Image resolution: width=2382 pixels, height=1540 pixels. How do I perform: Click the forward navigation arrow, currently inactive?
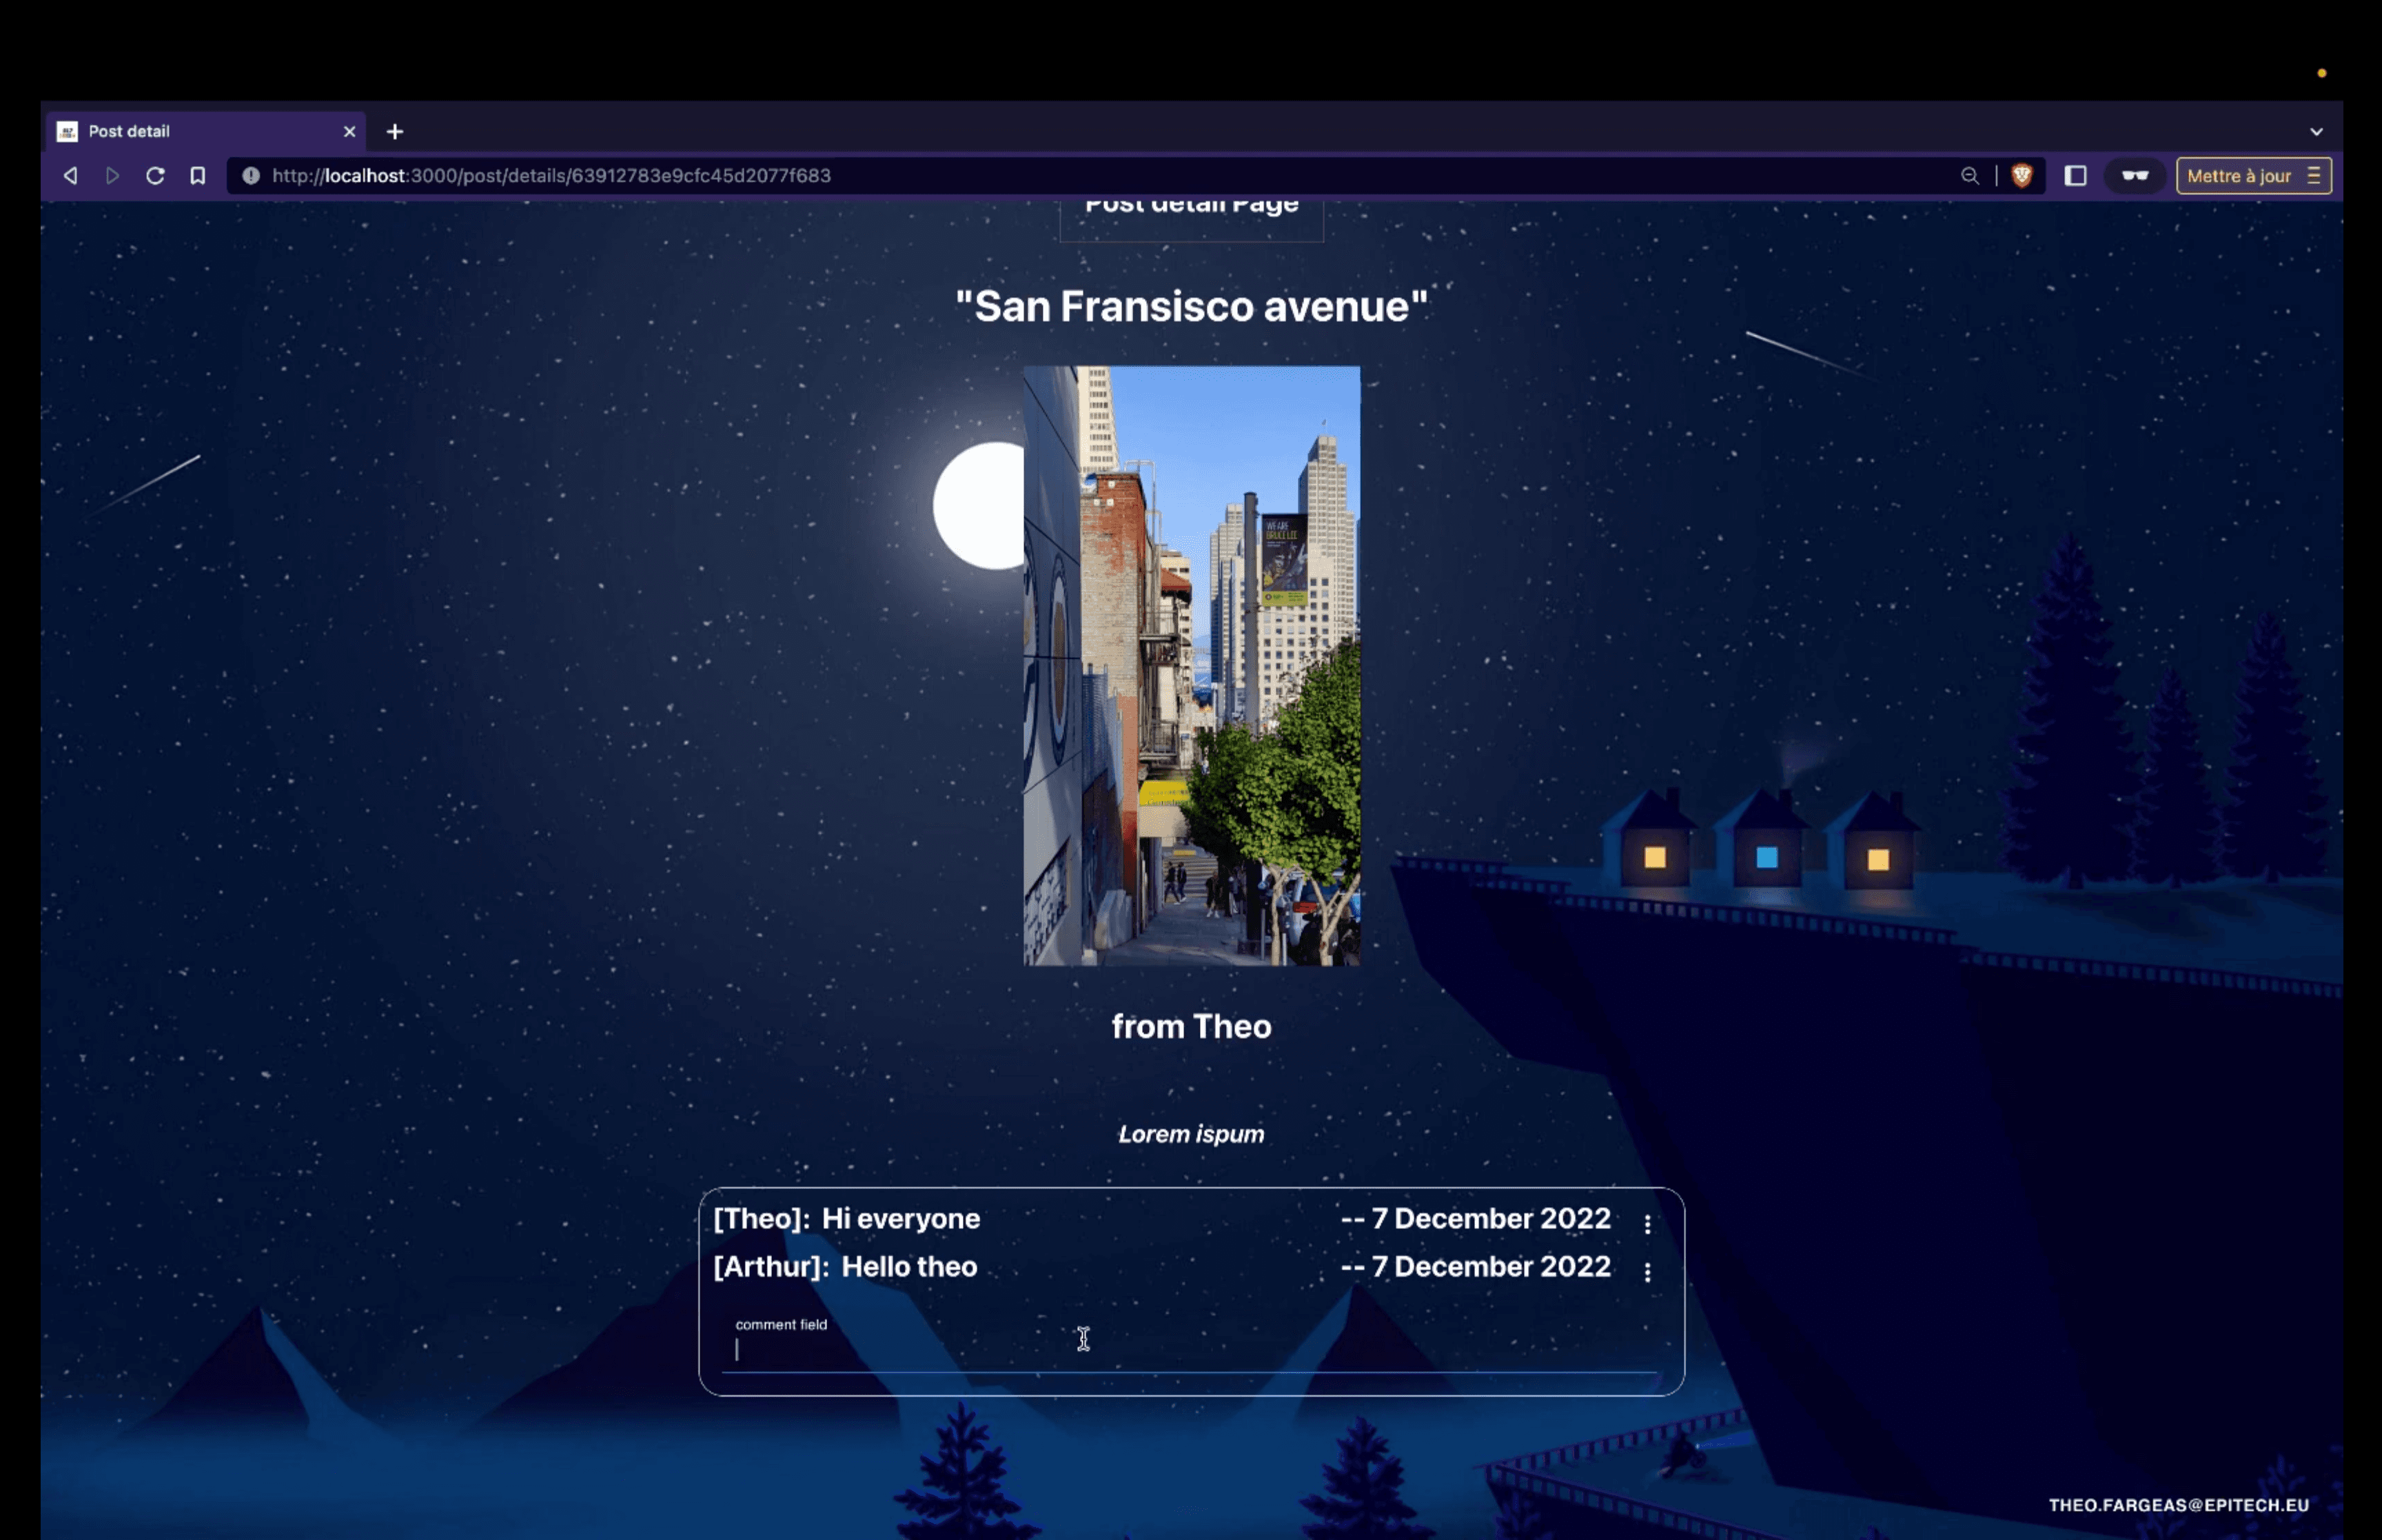pos(112,175)
